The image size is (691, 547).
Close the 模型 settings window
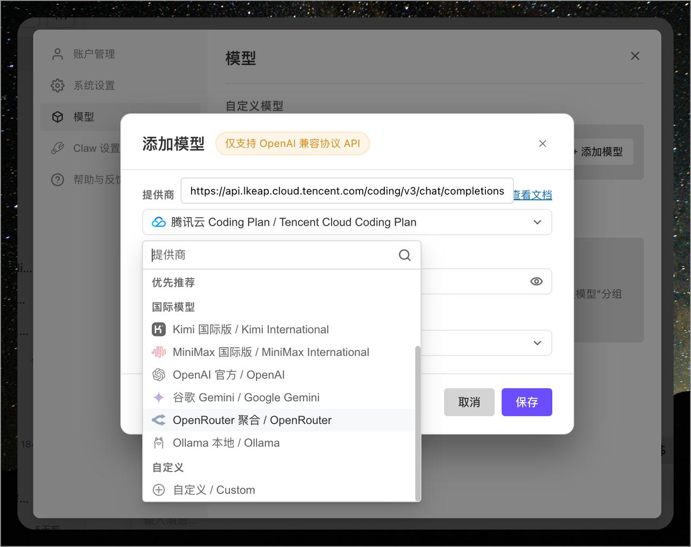pos(635,56)
